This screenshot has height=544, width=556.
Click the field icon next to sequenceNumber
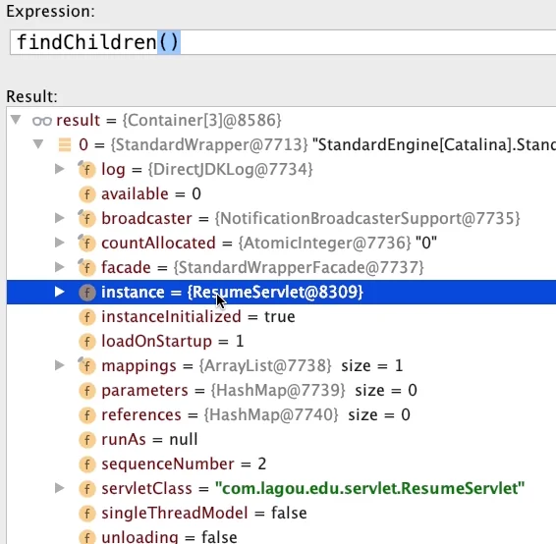pos(86,464)
